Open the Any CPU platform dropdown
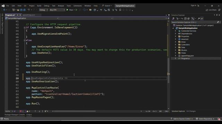 (57, 10)
